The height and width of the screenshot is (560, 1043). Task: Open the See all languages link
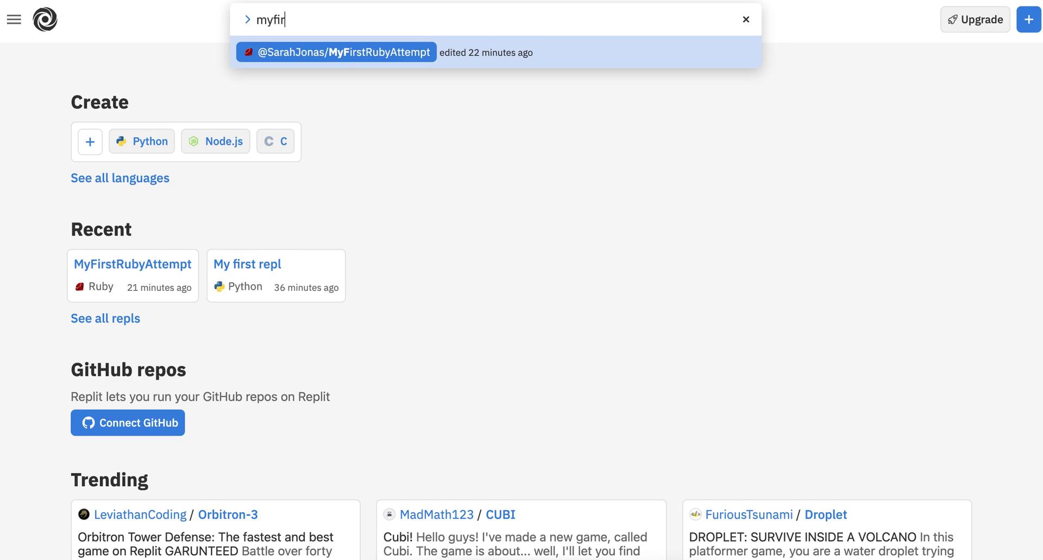pyautogui.click(x=120, y=177)
